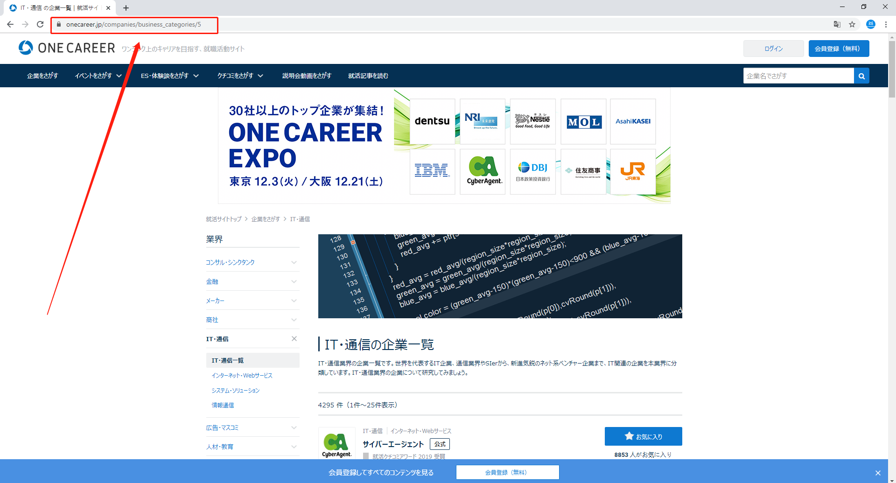Open Chrome three-dot menu
Image resolution: width=896 pixels, height=483 pixels.
(x=886, y=24)
